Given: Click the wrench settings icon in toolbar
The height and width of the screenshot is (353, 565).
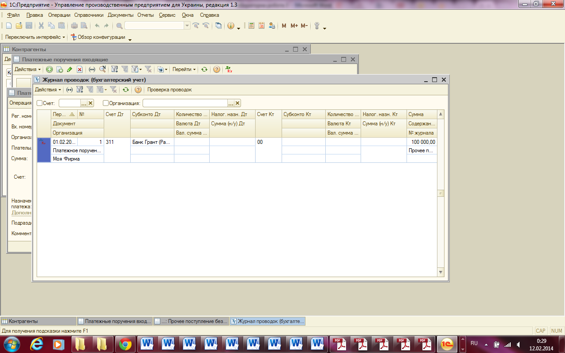Looking at the screenshot, I should coord(317,26).
